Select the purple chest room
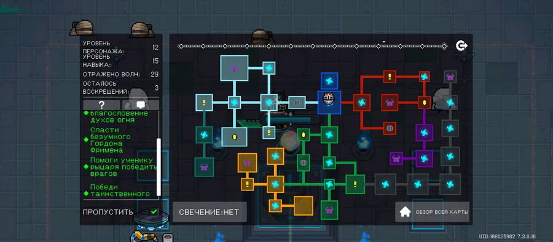This screenshot has width=553, height=242. (x=396, y=158)
